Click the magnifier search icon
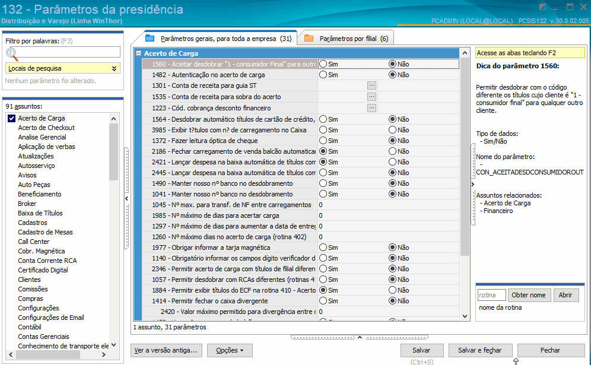Screen dimensions: 591x365 12,54
